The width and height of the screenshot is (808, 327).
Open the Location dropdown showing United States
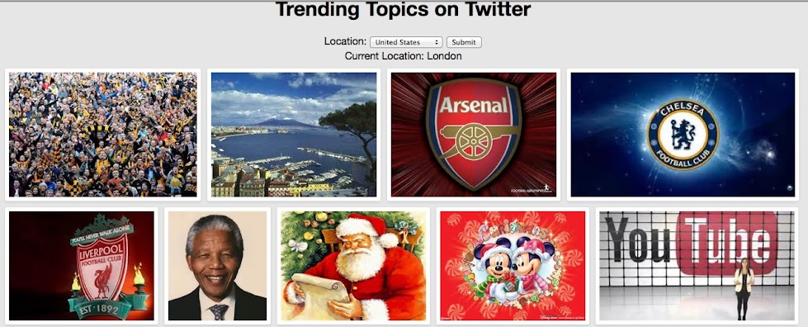click(406, 42)
